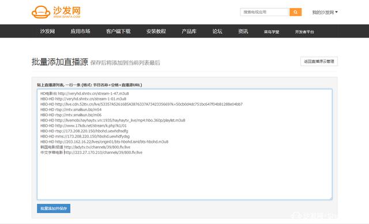This screenshot has width=369, height=224.
Task: Click the rtsp mtv.smallsun.biz/m06 line
Action: tap(71, 115)
